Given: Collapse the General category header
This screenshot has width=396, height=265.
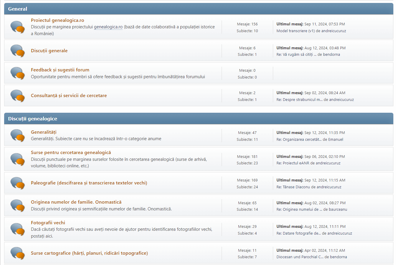Looking at the screenshot, I should (17, 9).
